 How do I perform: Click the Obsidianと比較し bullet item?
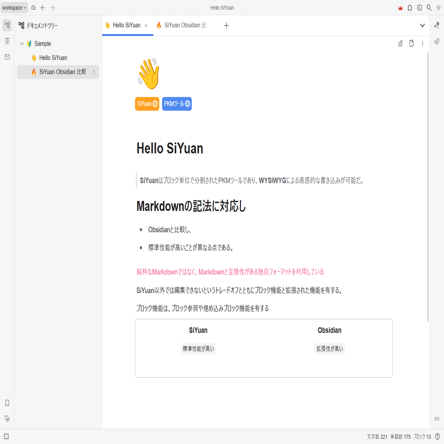169,229
